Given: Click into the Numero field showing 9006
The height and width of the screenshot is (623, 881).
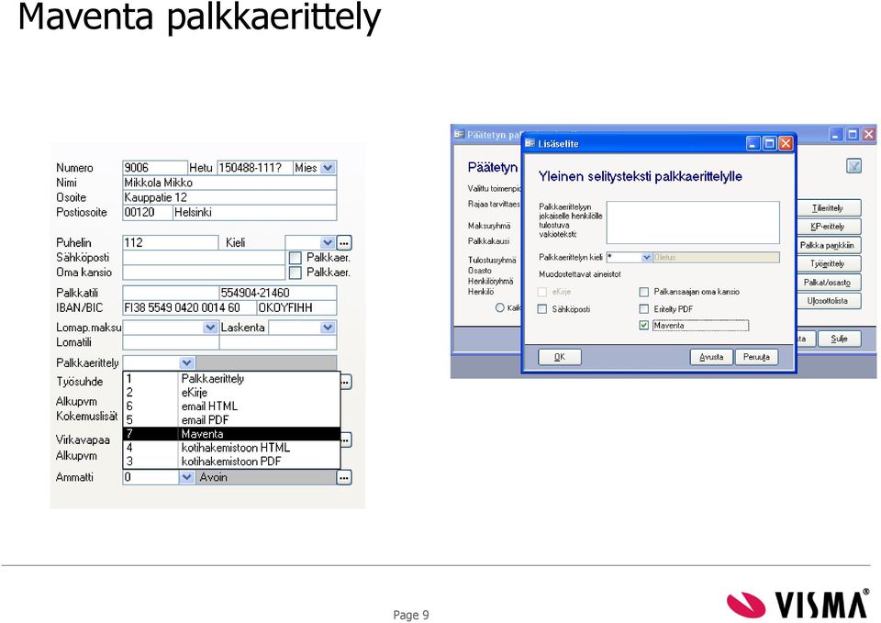Looking at the screenshot, I should pyautogui.click(x=154, y=168).
